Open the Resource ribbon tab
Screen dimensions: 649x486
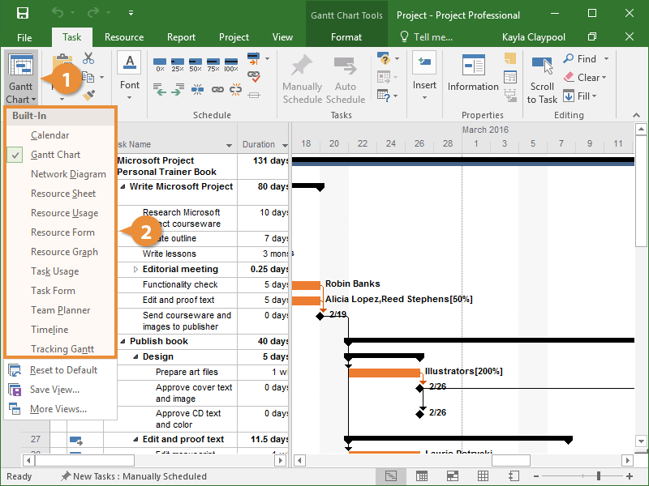(x=124, y=37)
